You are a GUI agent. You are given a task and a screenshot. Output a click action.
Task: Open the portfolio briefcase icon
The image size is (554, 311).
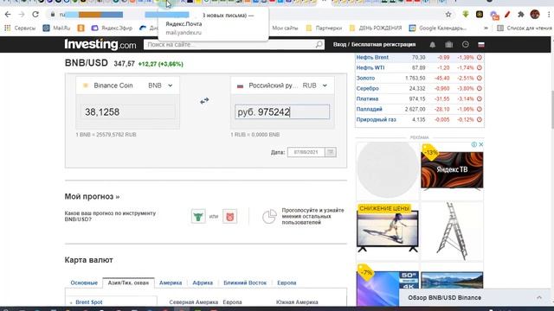coord(448,44)
